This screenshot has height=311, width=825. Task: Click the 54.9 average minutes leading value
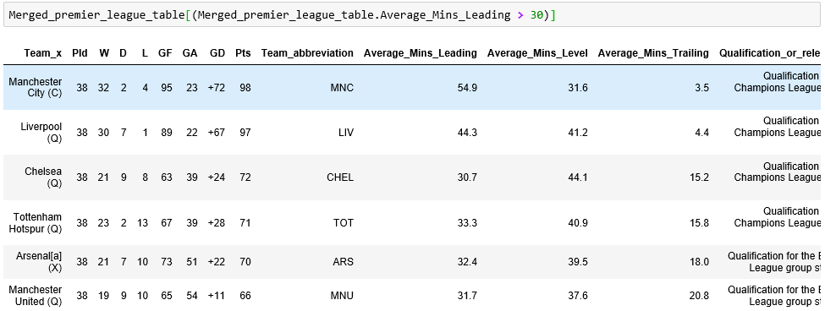click(x=467, y=88)
